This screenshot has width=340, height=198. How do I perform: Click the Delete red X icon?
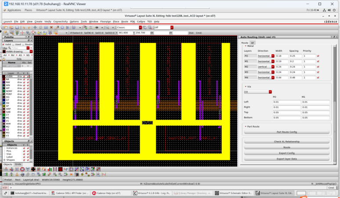tap(51, 28)
